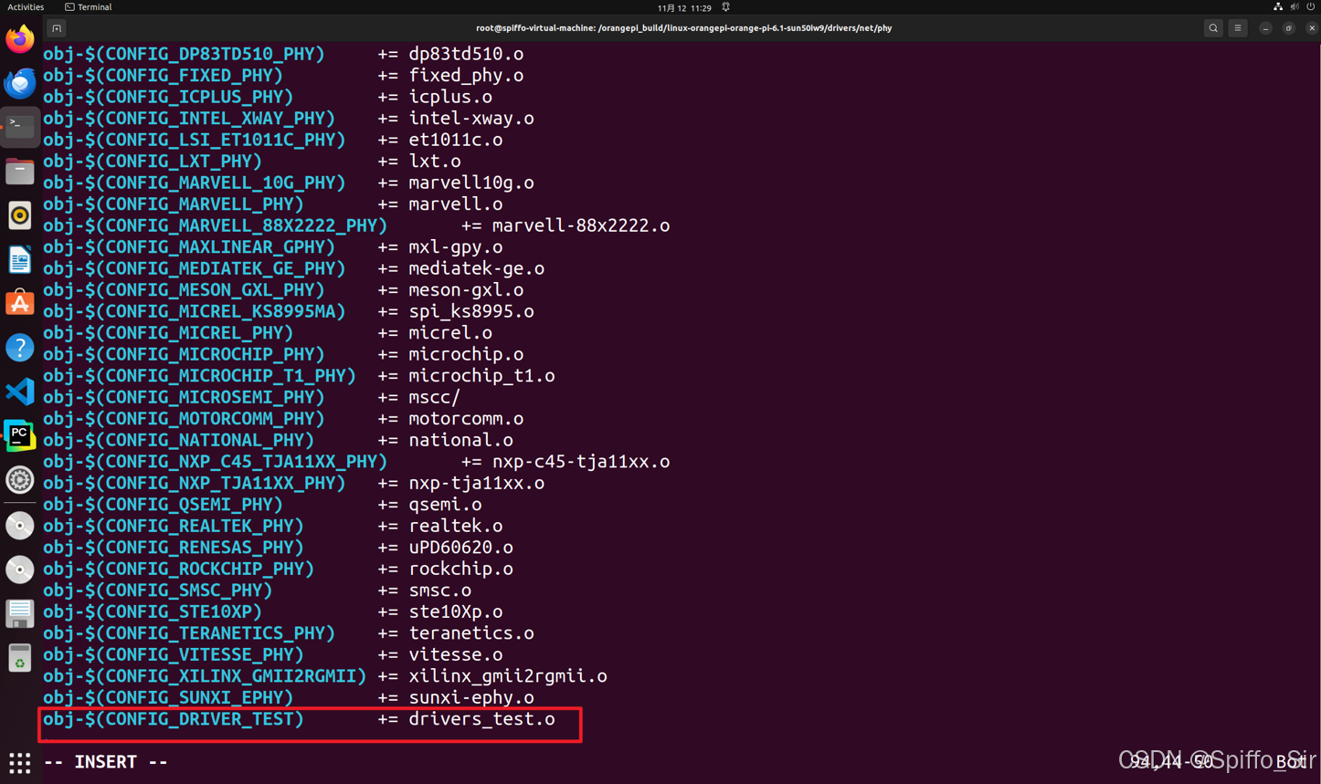Select the highlighted CONFIG_DRIVER_TEST line
This screenshot has width=1321, height=784.
click(x=310, y=719)
